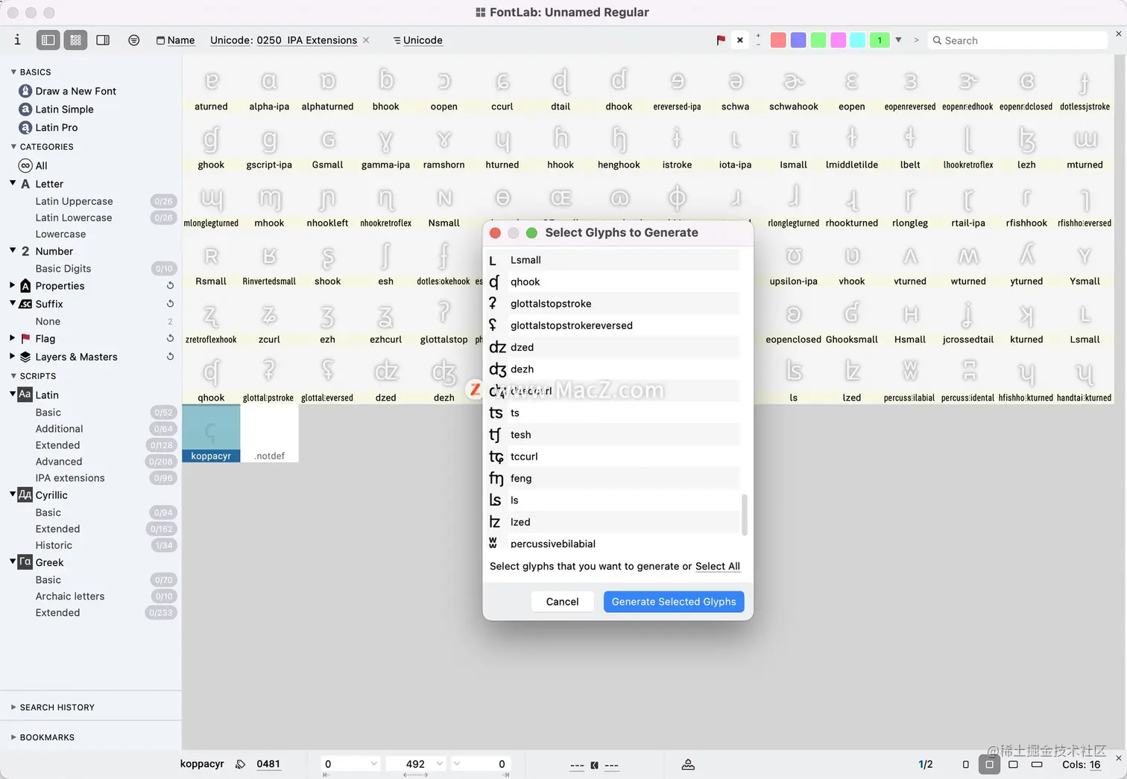
Task: Select the .notdef glyph cell
Action: point(269,433)
